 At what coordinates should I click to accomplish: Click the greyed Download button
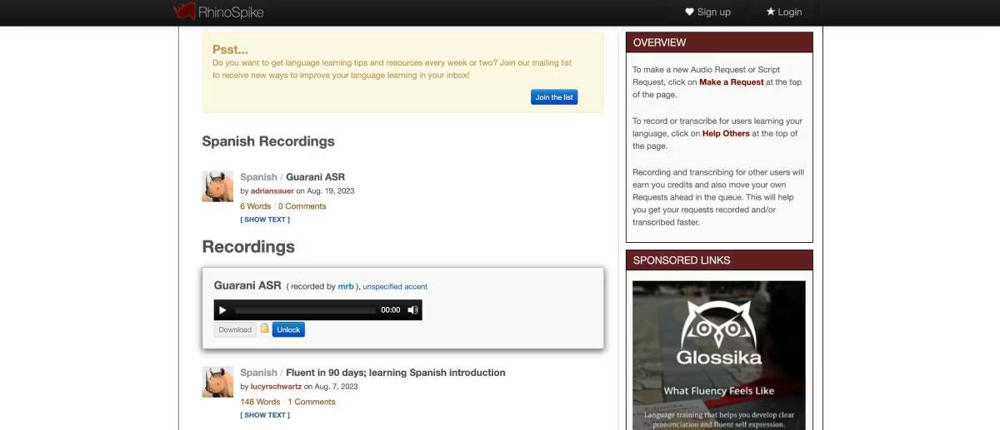(x=235, y=329)
